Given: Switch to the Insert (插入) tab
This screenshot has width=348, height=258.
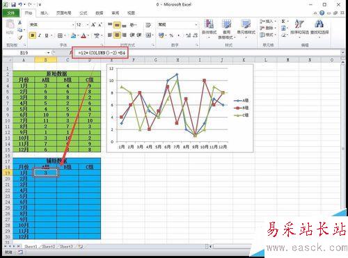Looking at the screenshot, I should 44,13.
